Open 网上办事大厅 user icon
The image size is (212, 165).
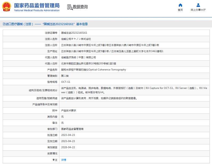click(198, 5)
